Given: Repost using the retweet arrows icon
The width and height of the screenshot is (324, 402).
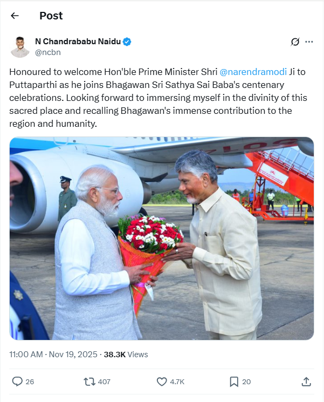Looking at the screenshot, I should [x=89, y=381].
